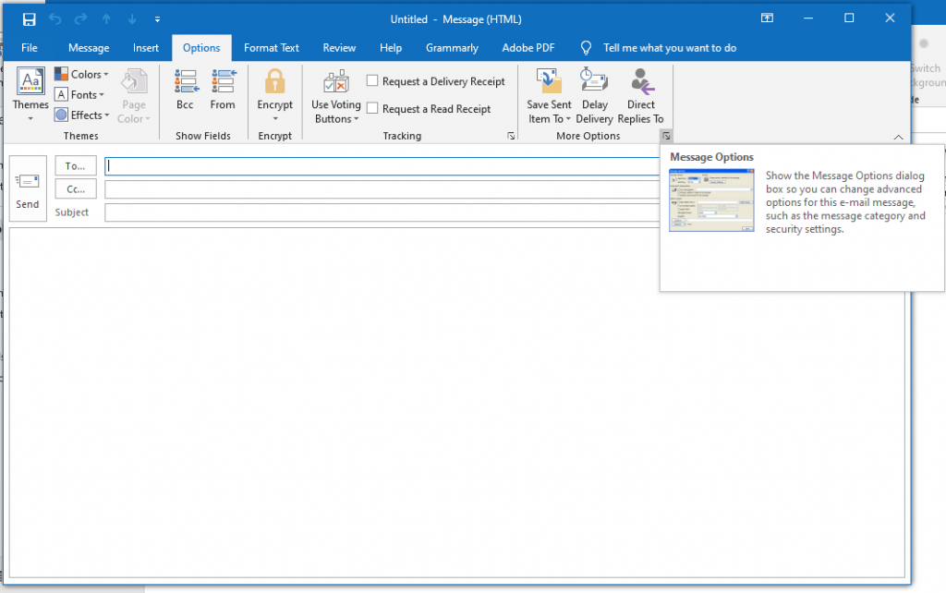Switch to the Format Text tab
The image size is (946, 593).
click(272, 48)
